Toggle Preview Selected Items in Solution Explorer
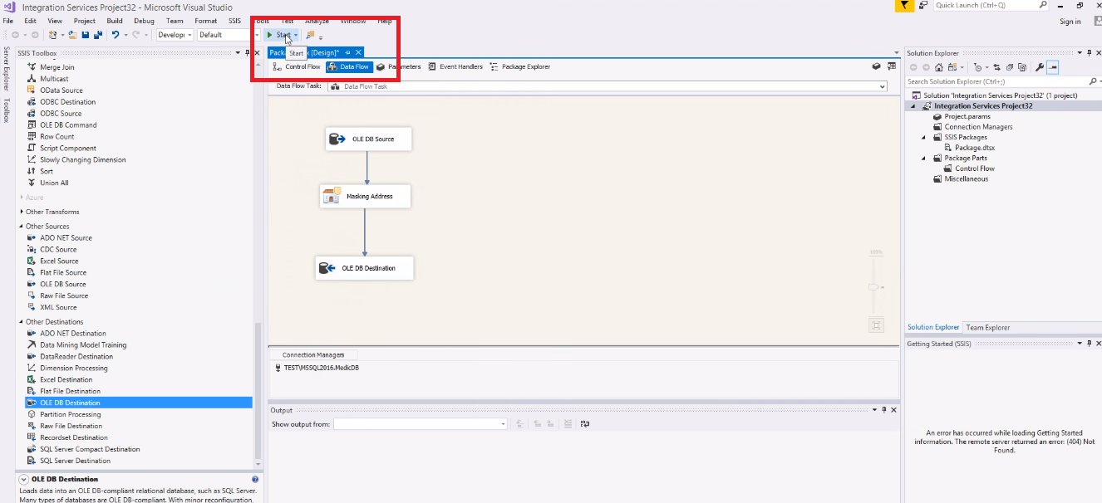Screen dimensions: 1102x503 pos(1052,67)
